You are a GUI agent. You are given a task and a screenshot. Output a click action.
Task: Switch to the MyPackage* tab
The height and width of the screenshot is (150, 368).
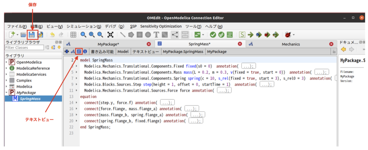click(x=109, y=44)
